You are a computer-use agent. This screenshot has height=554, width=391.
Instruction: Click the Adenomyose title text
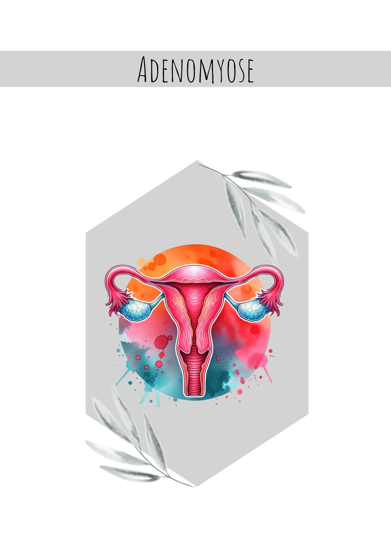click(195, 69)
